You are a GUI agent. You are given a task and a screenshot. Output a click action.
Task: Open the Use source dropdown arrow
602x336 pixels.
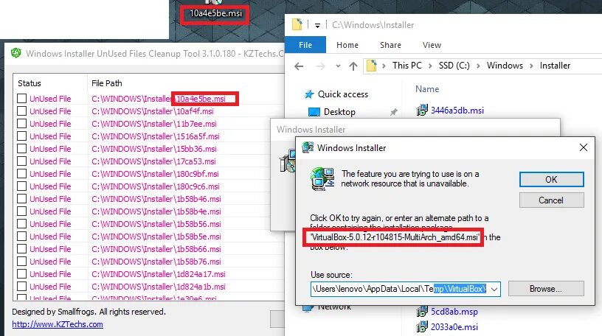point(494,289)
